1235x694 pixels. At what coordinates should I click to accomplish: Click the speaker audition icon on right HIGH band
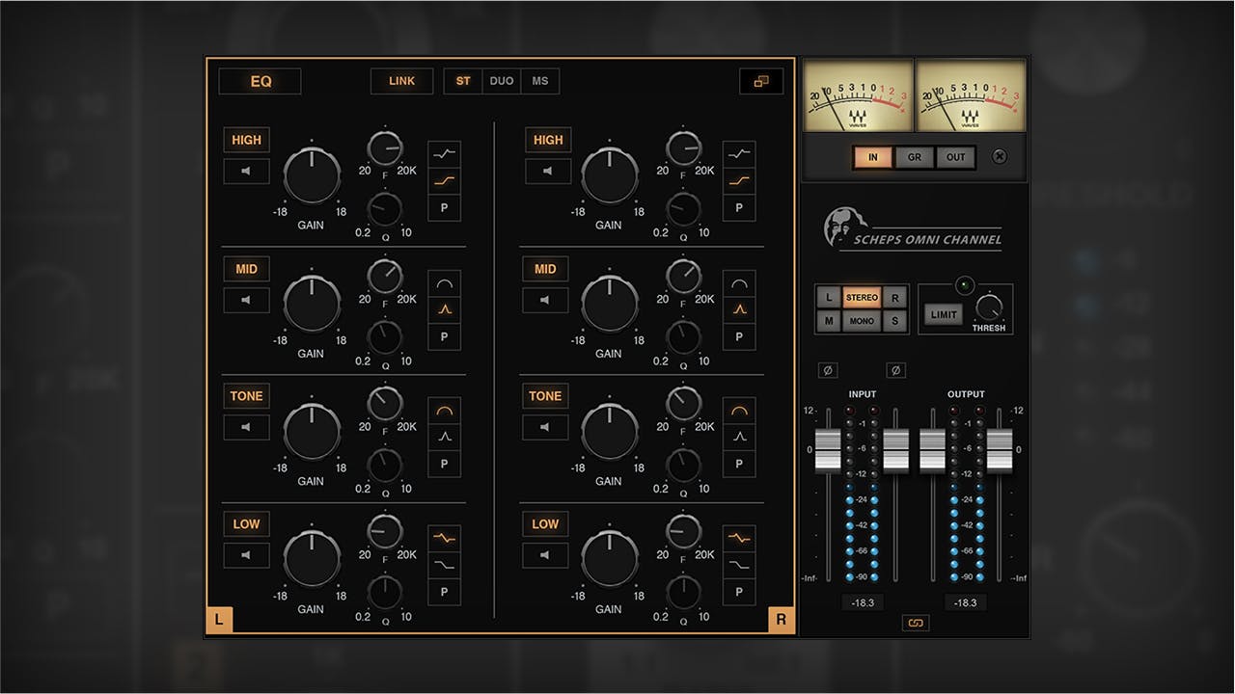click(x=548, y=171)
